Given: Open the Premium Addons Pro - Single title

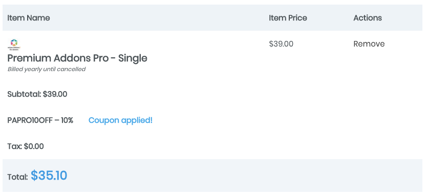Looking at the screenshot, I should coord(77,58).
